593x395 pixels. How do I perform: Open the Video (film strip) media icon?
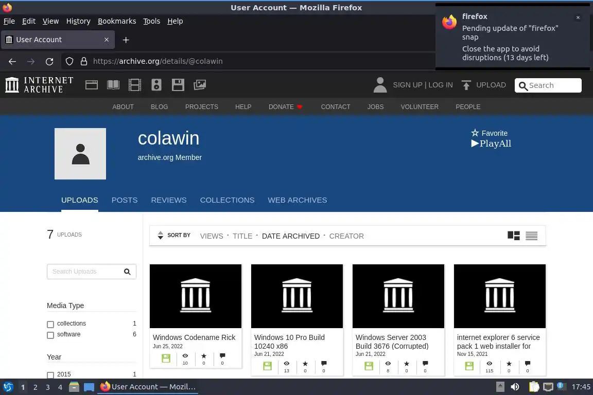135,85
